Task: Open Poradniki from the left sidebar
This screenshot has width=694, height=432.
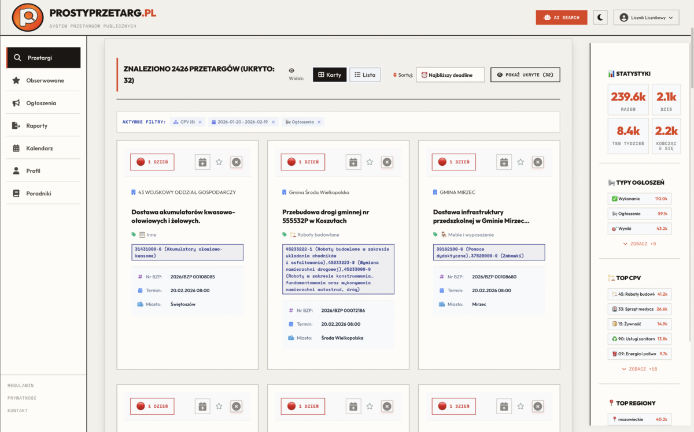Action: click(43, 192)
